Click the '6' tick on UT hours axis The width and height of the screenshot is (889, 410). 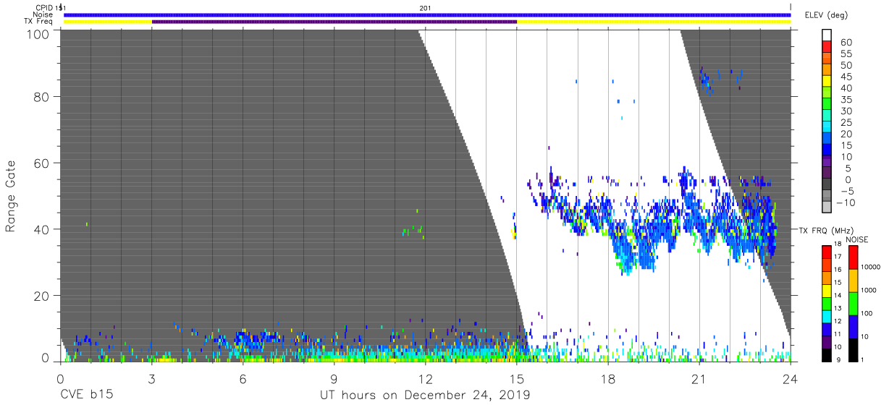[x=243, y=379]
